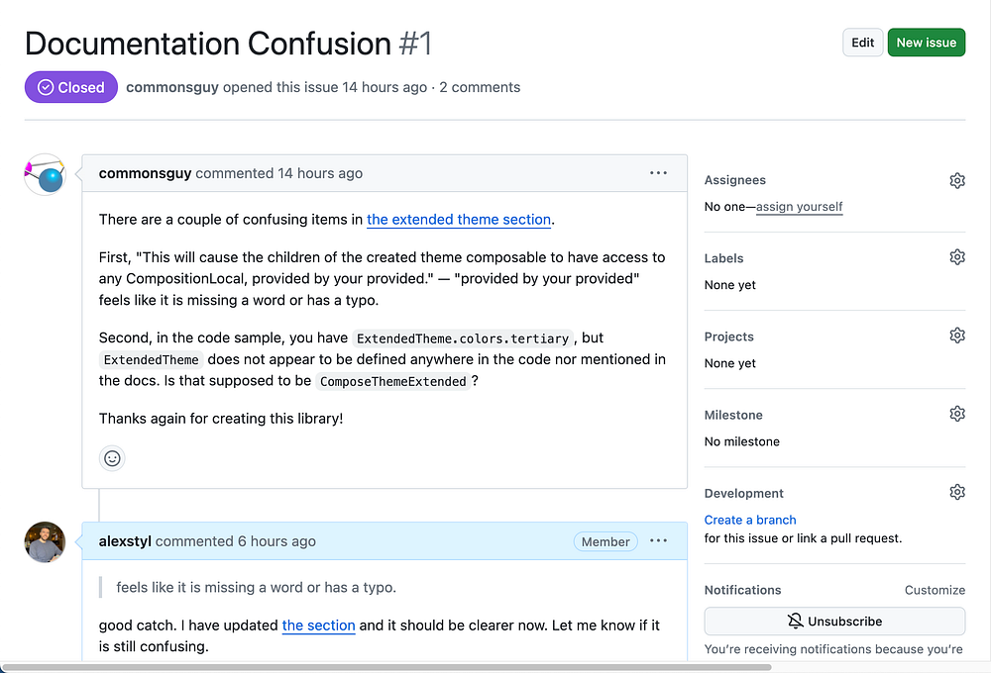The height and width of the screenshot is (673, 991).
Task: Customize notification settings
Action: click(x=935, y=590)
